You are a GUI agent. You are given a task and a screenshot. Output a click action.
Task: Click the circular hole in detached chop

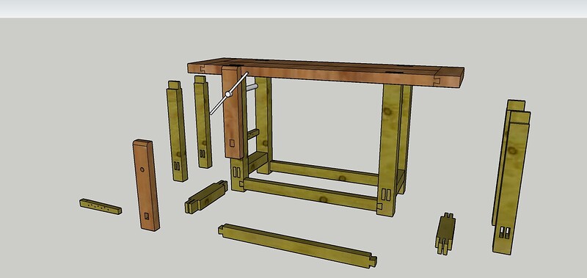[142, 169]
